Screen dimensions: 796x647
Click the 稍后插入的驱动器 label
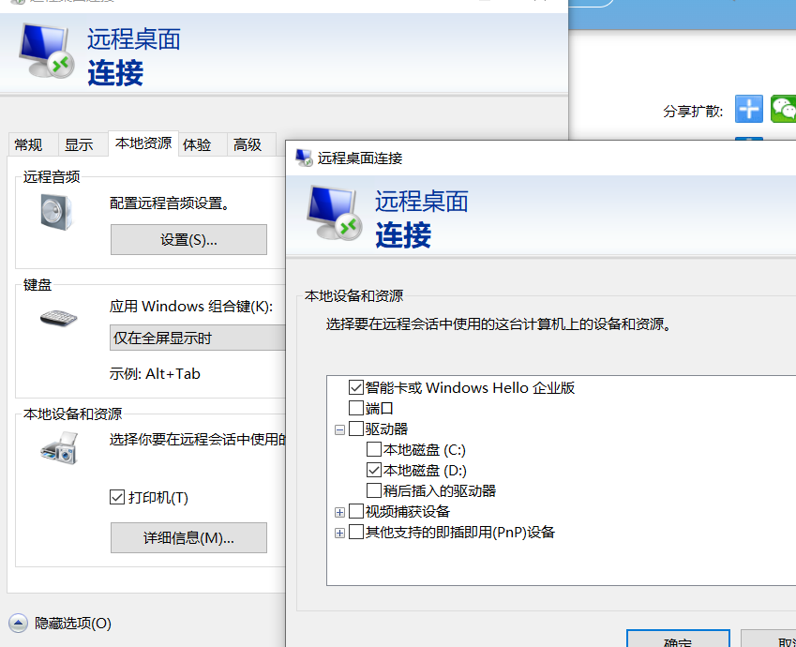tap(440, 490)
